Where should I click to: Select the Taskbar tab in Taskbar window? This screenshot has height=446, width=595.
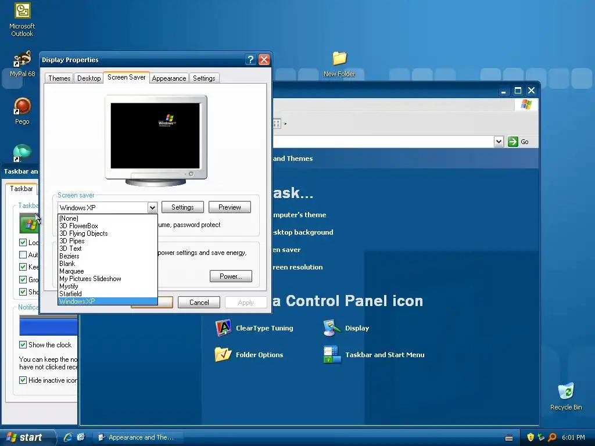coord(21,189)
